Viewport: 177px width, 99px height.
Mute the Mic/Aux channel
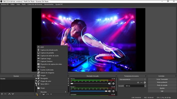pos(110,84)
